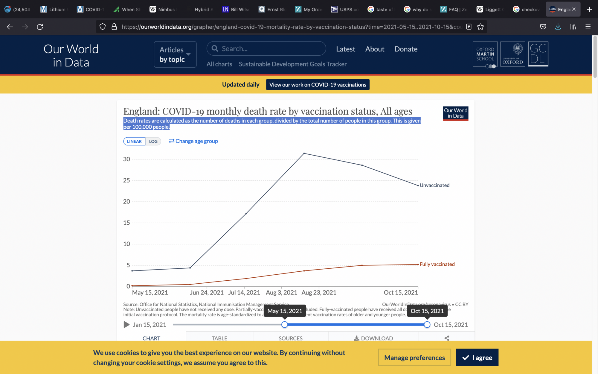Click the May 15, 2021 timeline handle

(285, 325)
